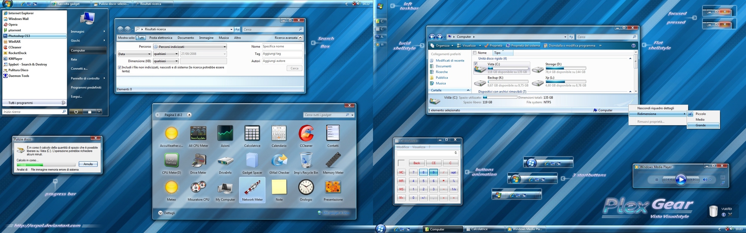
Task: Tick the Nome column header checkbox
Action: pos(474,53)
